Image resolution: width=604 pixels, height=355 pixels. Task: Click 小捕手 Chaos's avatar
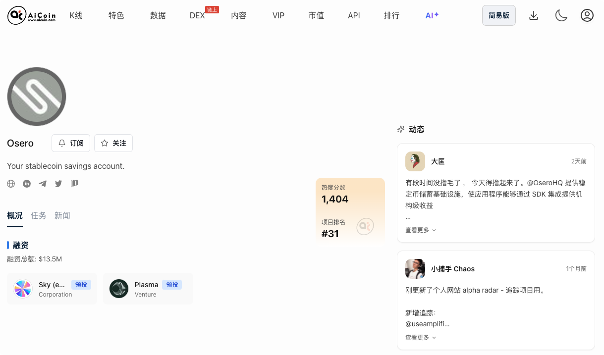click(x=415, y=269)
